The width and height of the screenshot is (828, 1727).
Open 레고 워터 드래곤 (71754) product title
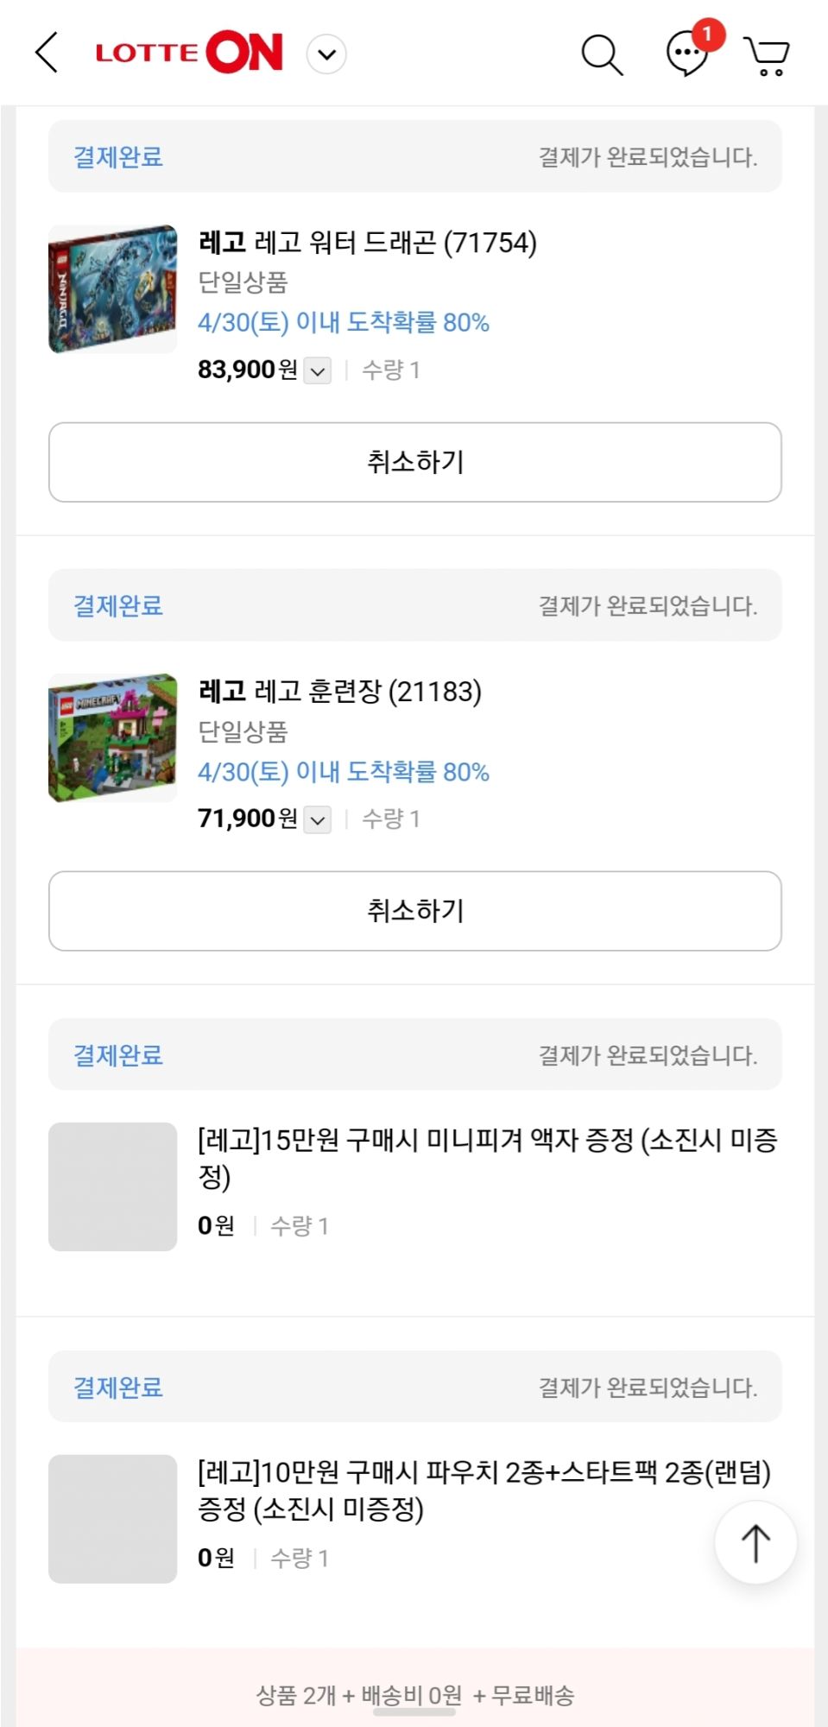(368, 243)
